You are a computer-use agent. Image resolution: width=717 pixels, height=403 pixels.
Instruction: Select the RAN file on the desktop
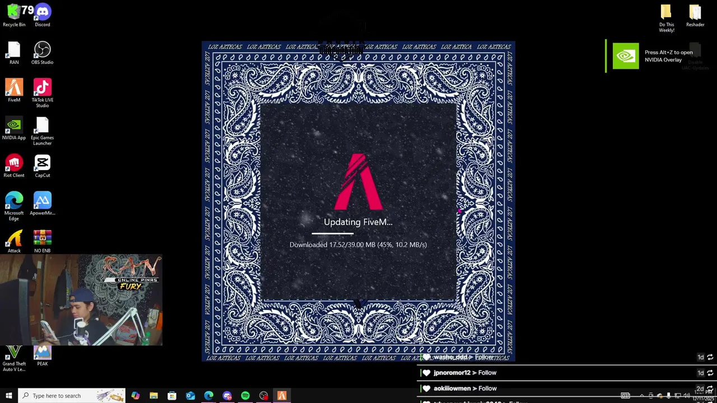(x=14, y=53)
